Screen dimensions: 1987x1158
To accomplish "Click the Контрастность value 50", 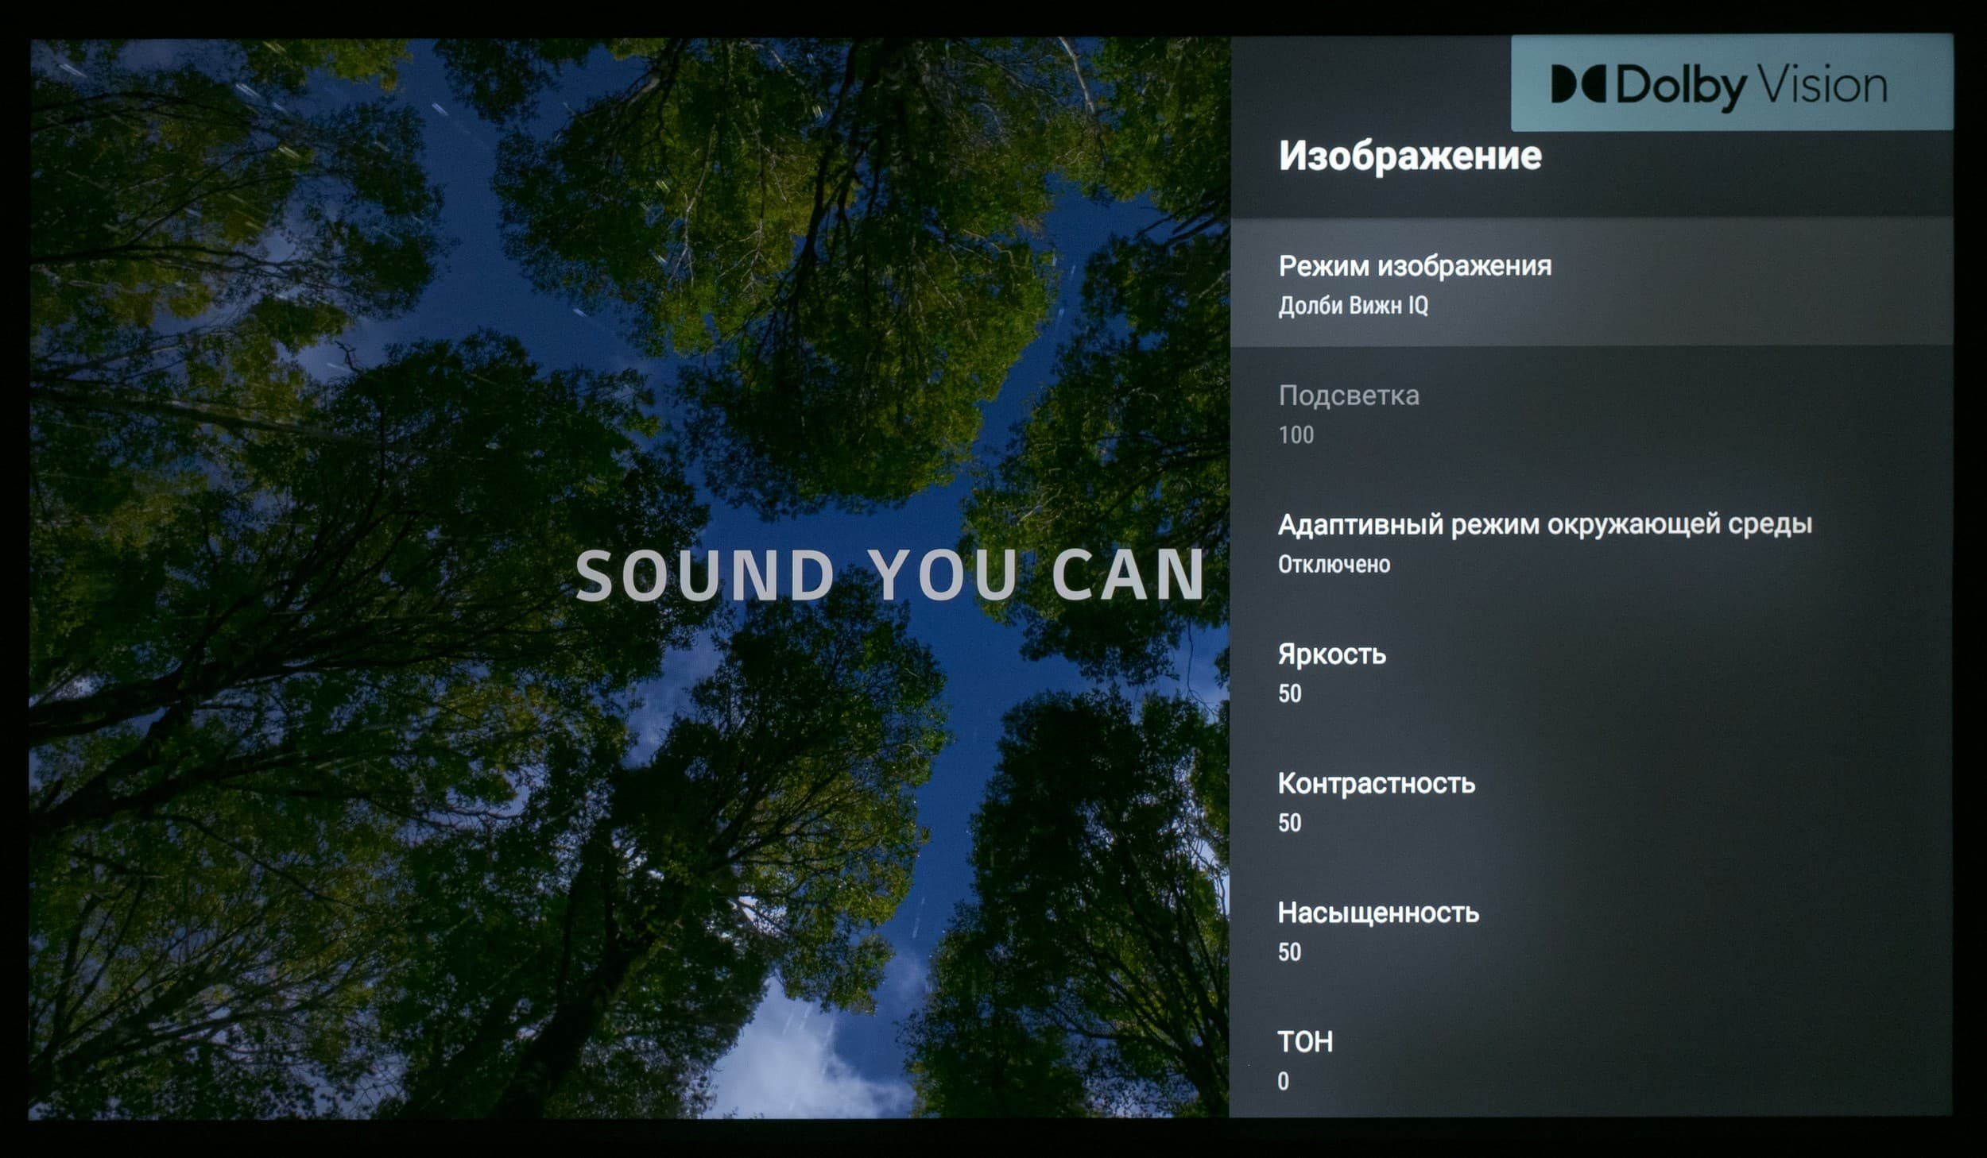I will click(1289, 823).
